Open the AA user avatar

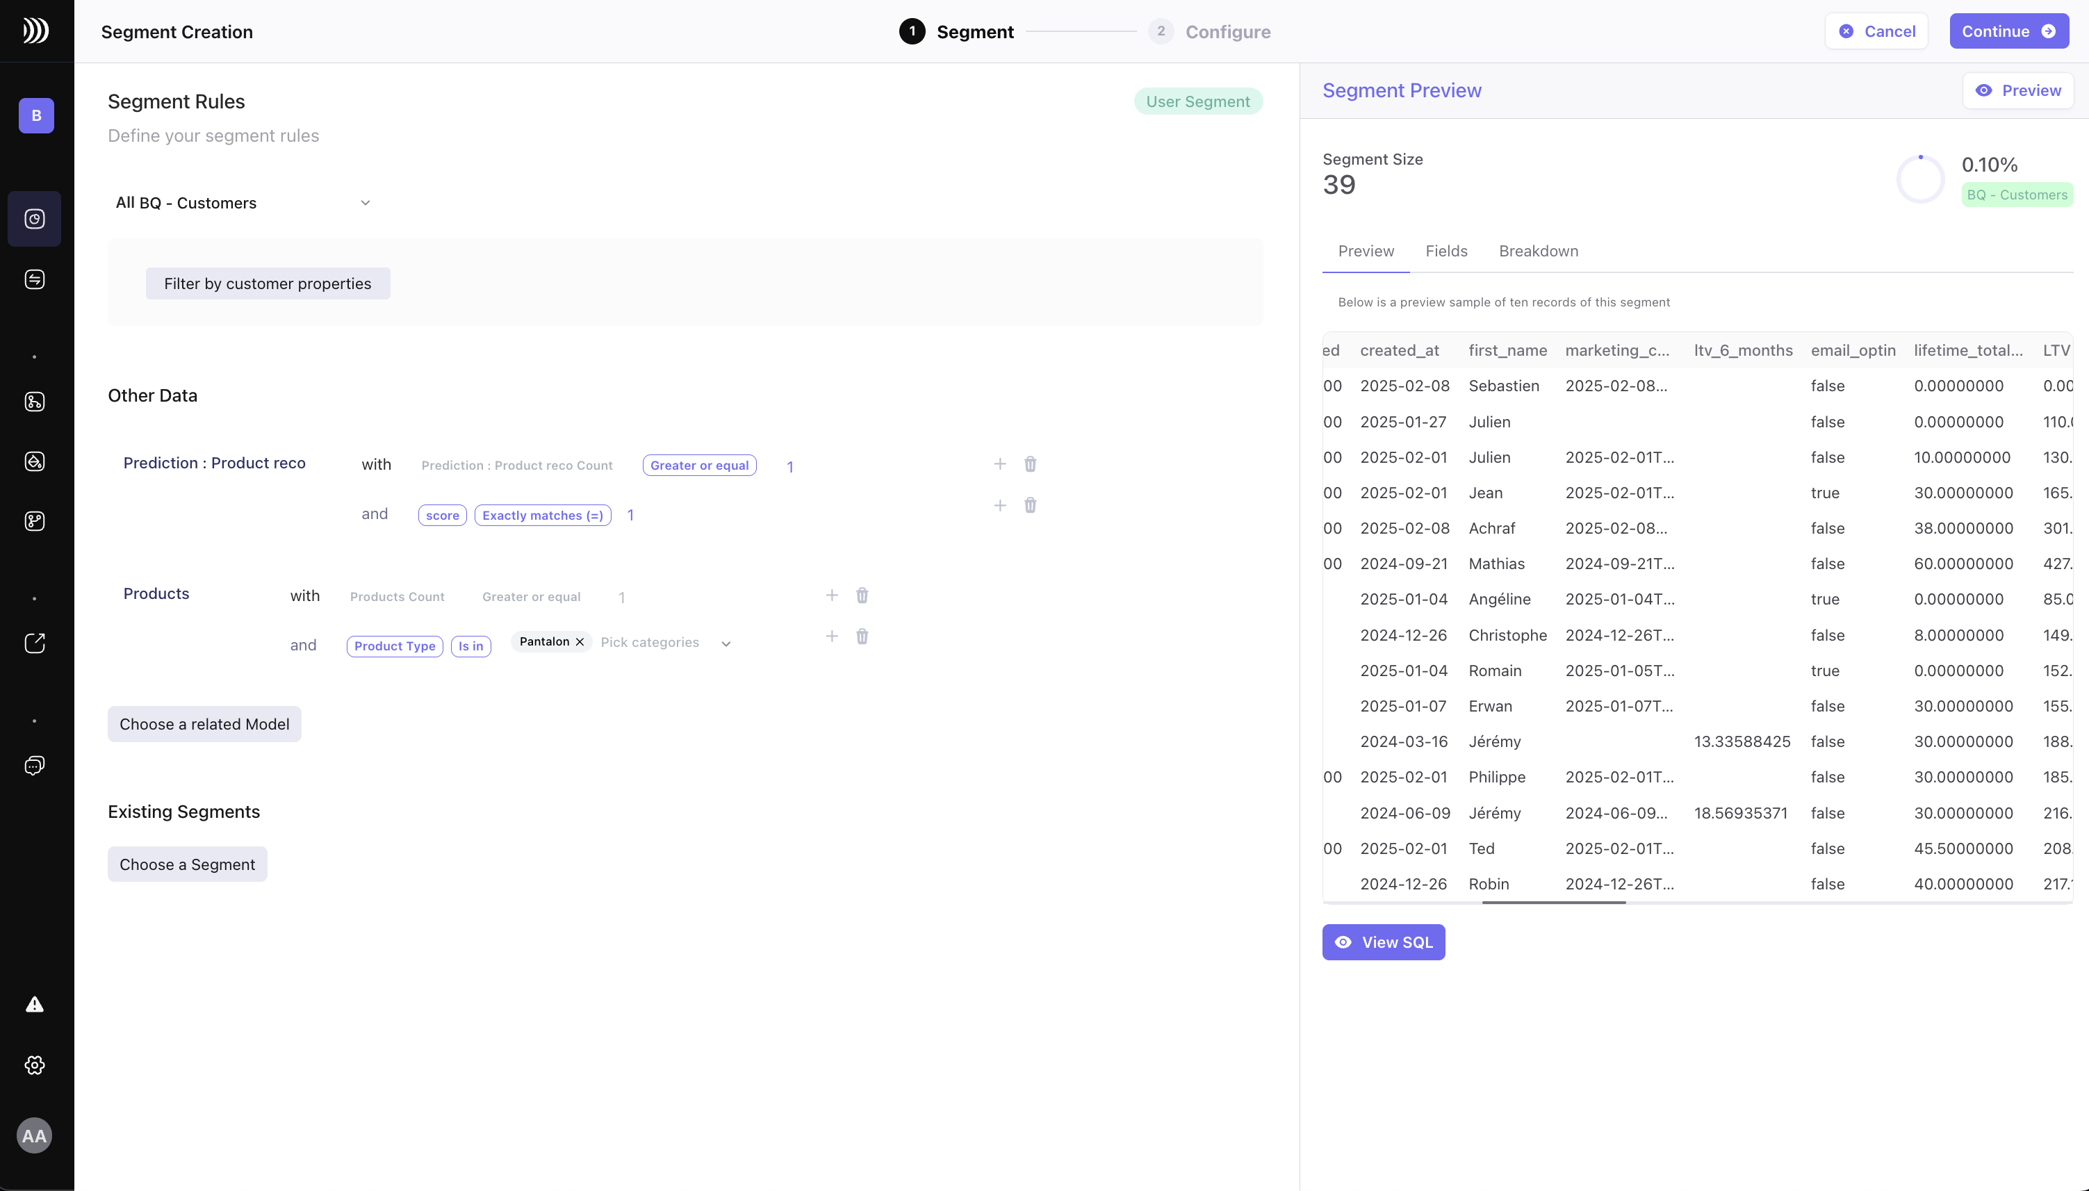[34, 1135]
